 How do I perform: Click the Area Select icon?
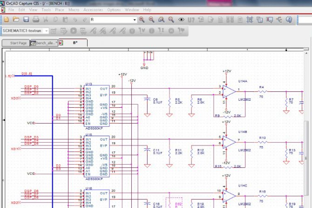[260, 20]
